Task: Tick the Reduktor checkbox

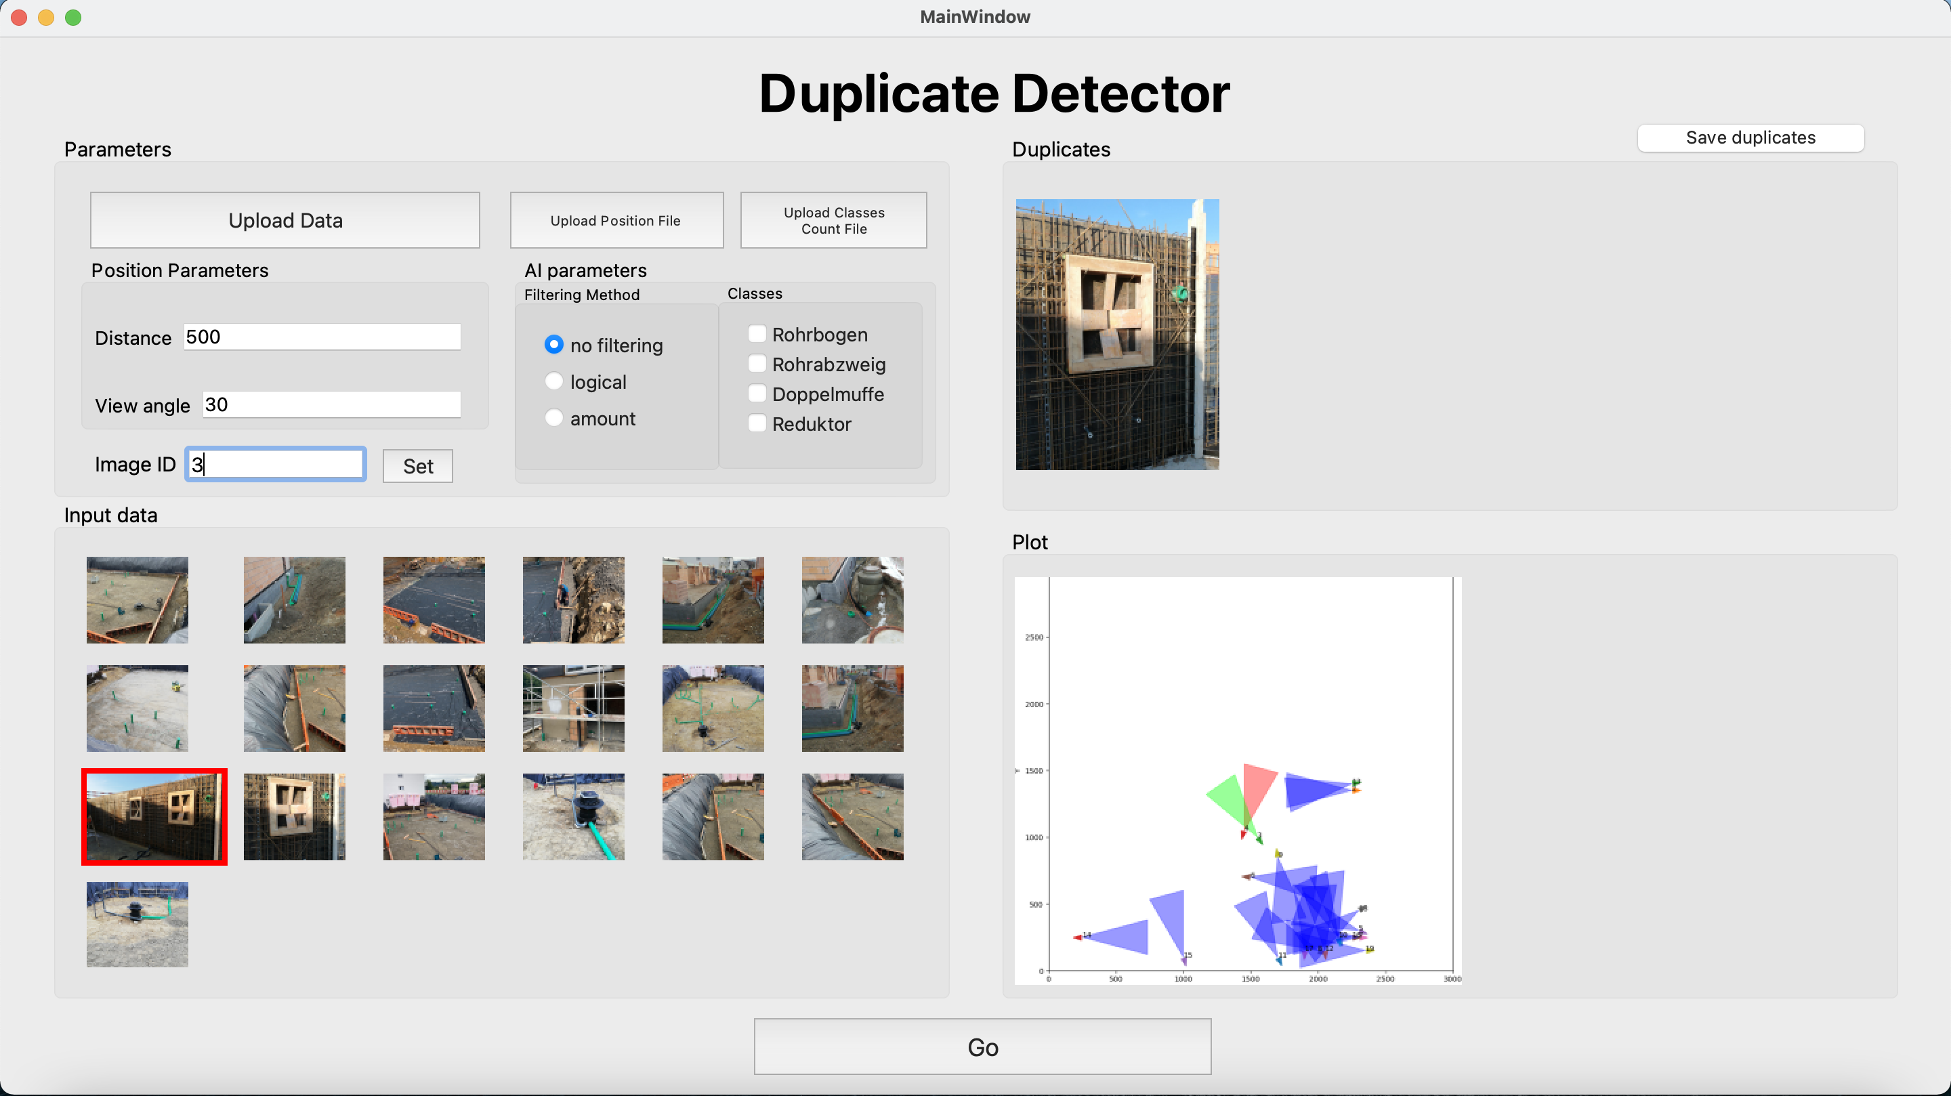Action: tap(757, 423)
